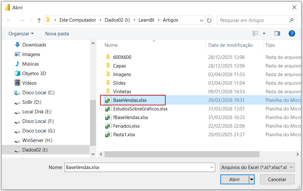This screenshot has width=303, height=191.
Task: Go up one folder level
Action: 39,20
